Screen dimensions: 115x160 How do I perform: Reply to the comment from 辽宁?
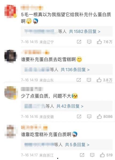pyautogui.click(x=89, y=42)
